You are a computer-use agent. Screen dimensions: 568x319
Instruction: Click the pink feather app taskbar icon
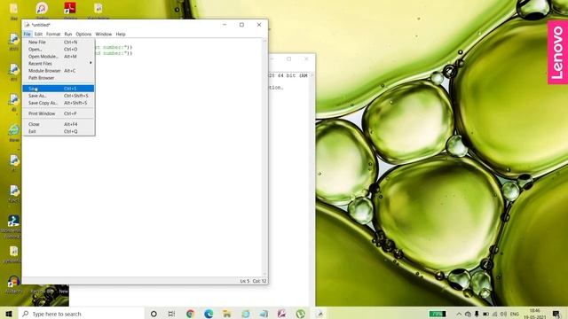pyautogui.click(x=282, y=314)
